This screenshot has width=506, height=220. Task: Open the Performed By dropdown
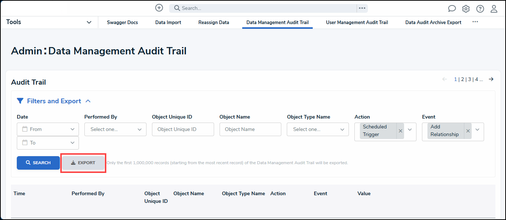(115, 129)
